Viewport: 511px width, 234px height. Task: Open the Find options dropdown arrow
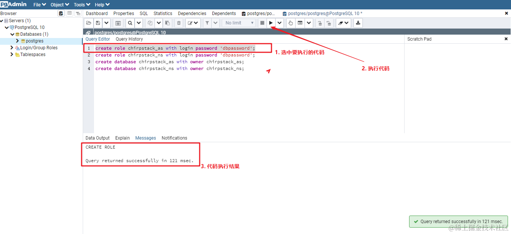[x=139, y=23]
